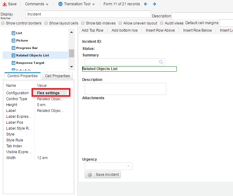Viewport: 233px width, 196px height.
Task: Click the Translation Tool globe icon
Action: 60,4
